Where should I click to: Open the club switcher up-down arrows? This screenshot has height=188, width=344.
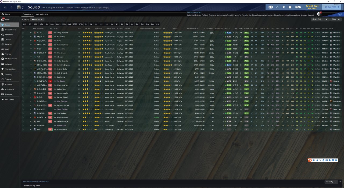click(23, 7)
